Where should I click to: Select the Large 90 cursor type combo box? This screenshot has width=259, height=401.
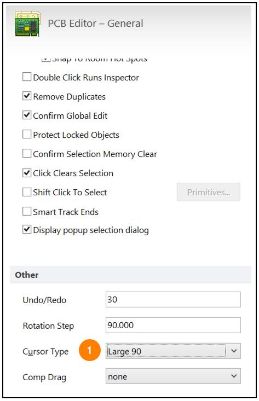[173, 351]
